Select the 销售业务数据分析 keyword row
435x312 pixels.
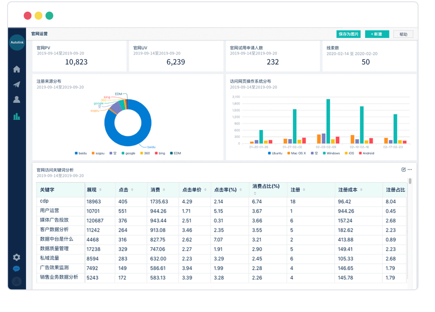pos(222,278)
